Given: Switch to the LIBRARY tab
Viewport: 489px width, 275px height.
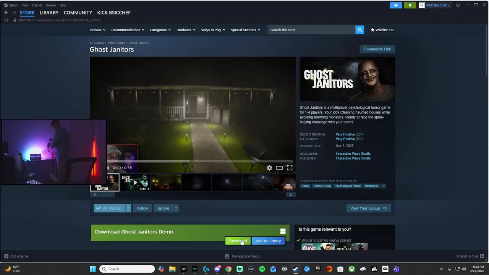Looking at the screenshot, I should [x=49, y=13].
